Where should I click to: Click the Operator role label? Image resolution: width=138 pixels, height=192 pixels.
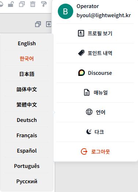point(87,6)
